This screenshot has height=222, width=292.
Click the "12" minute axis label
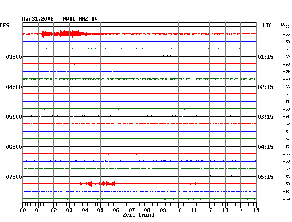209,210
